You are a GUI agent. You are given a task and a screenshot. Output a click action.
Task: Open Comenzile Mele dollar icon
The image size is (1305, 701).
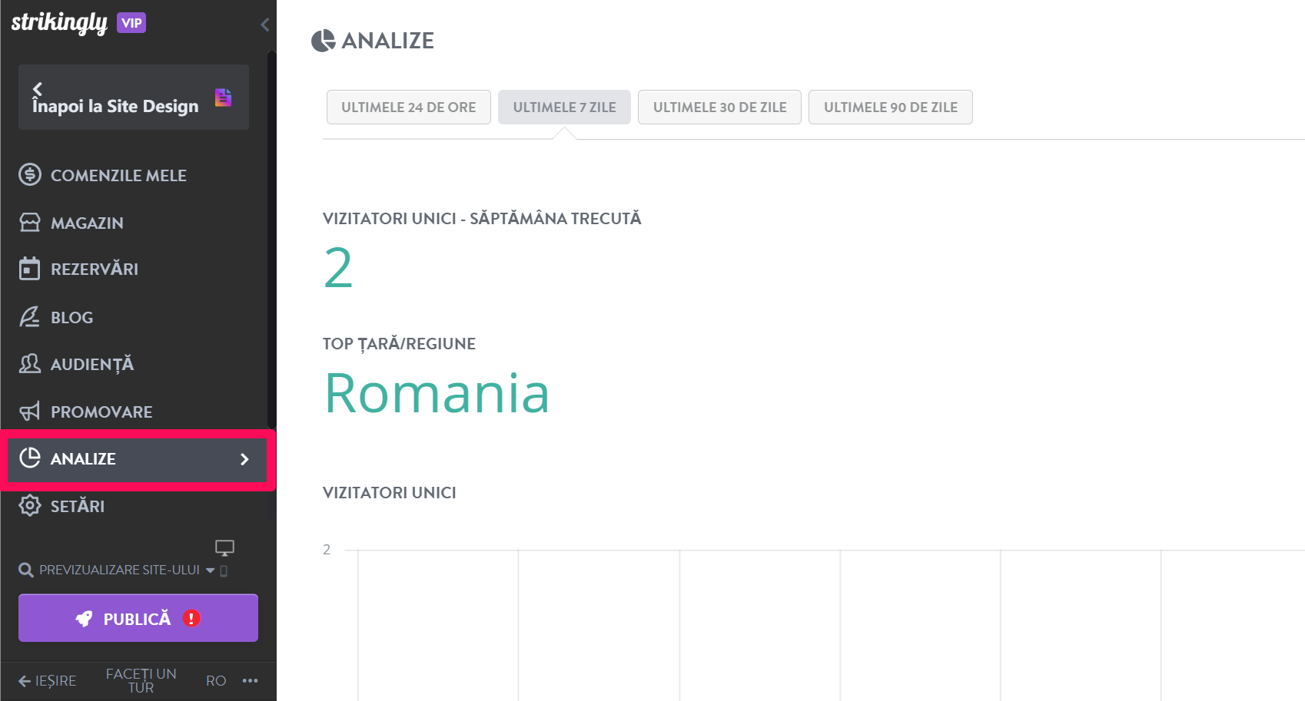pos(30,174)
